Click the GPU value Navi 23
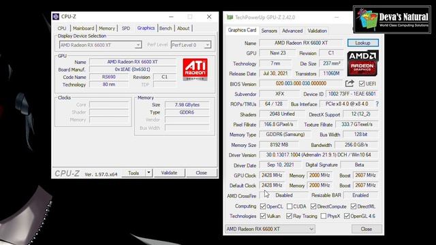Viewport: 436px width, 245px height. pyautogui.click(x=277, y=53)
